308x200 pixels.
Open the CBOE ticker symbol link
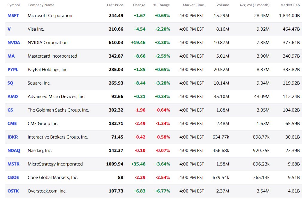pos(13,178)
